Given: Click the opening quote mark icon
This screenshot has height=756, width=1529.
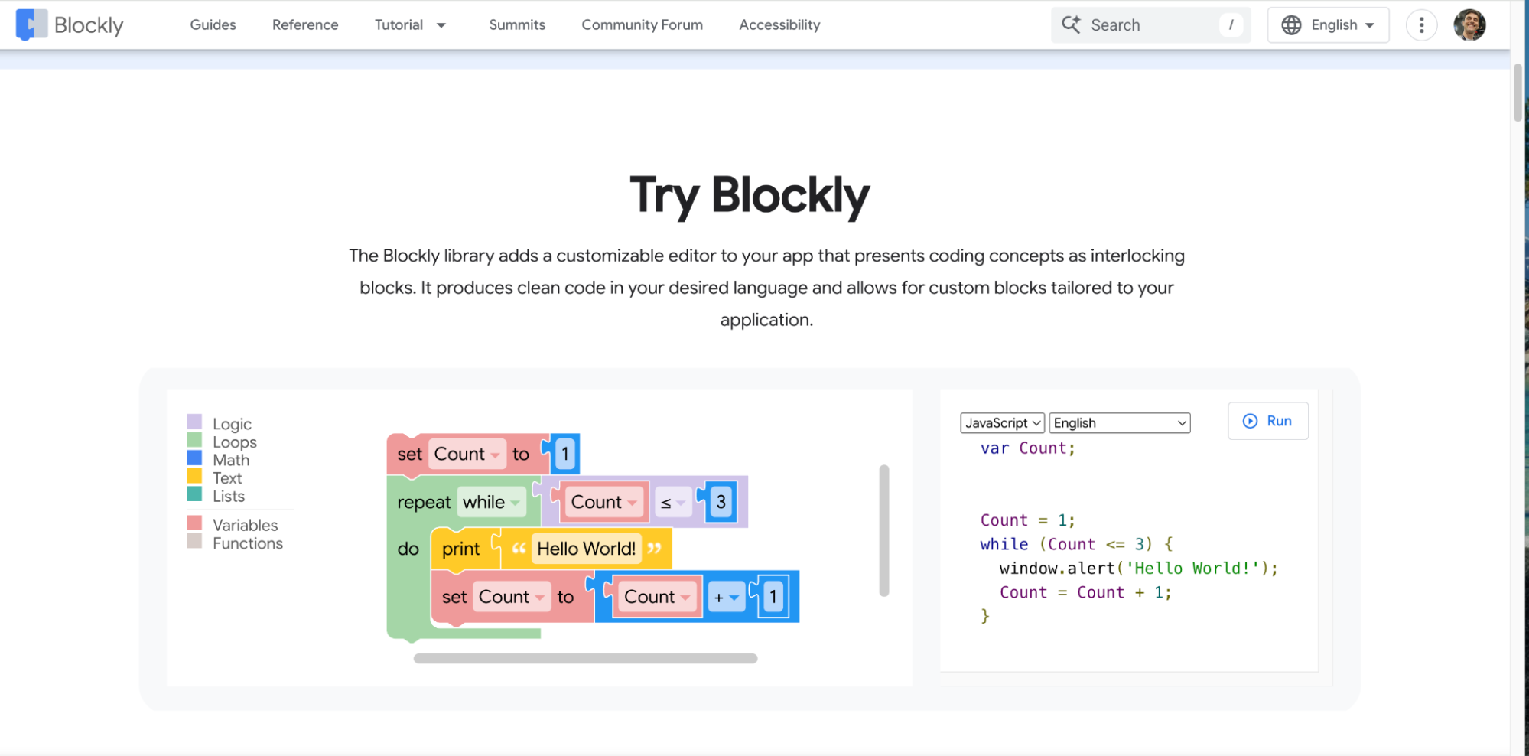Looking at the screenshot, I should coord(519,549).
